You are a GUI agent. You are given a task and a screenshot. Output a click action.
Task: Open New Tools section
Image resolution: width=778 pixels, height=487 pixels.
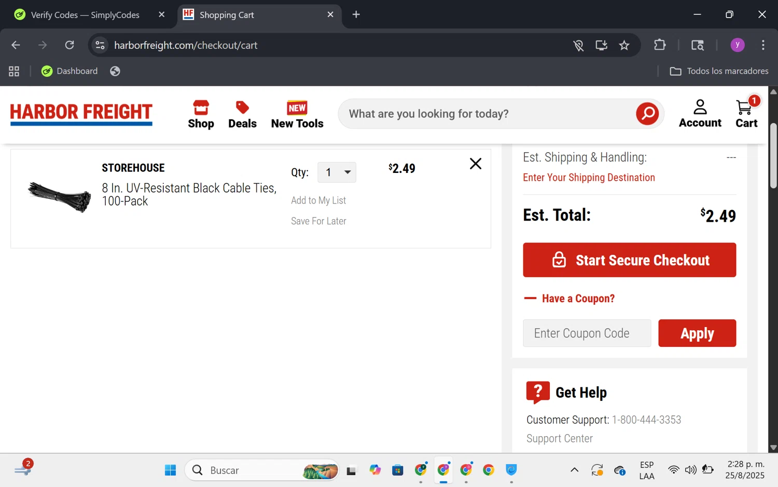click(x=297, y=114)
